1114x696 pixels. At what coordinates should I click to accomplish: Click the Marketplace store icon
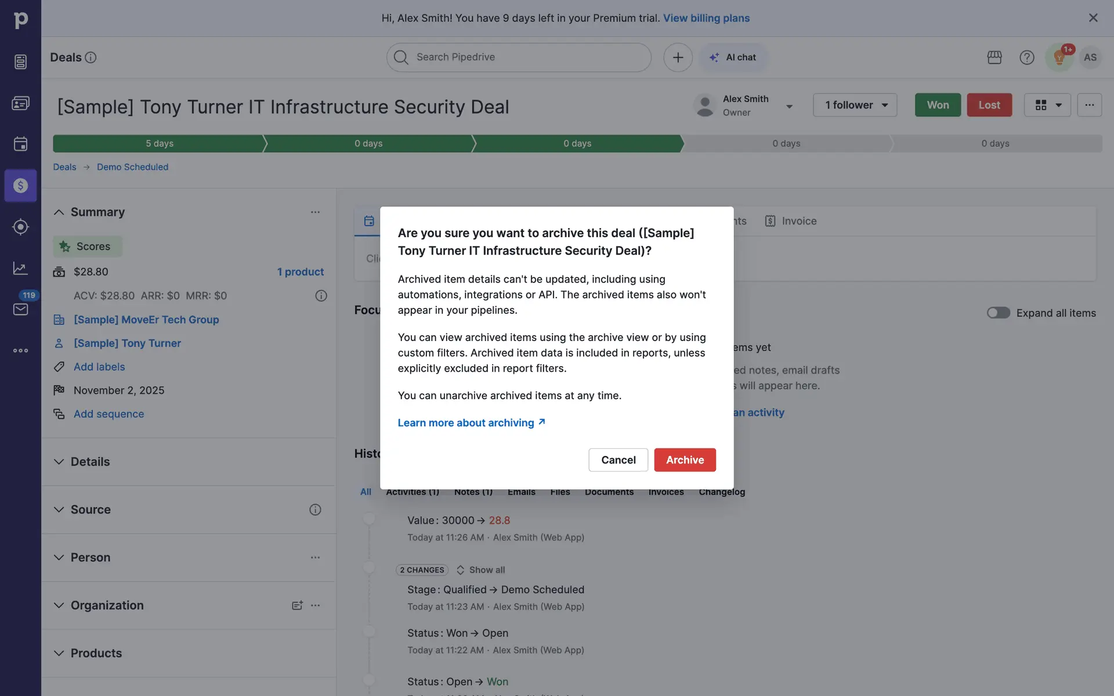click(x=994, y=57)
